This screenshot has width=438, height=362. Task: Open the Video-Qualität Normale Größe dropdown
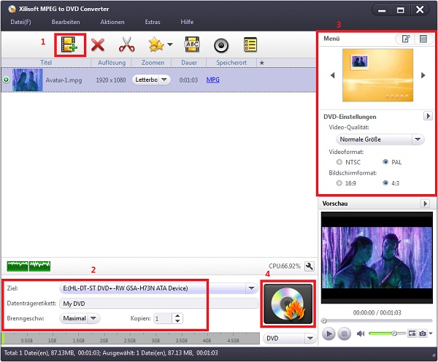coord(380,139)
